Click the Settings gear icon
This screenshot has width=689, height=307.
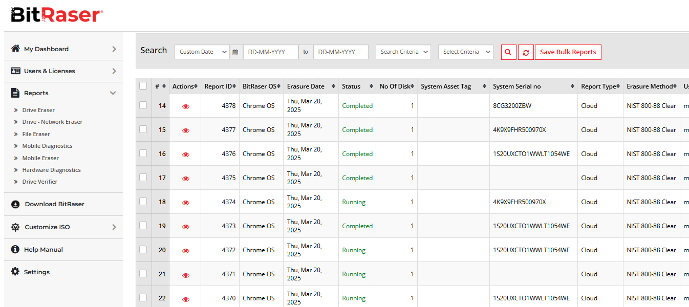[x=15, y=272]
